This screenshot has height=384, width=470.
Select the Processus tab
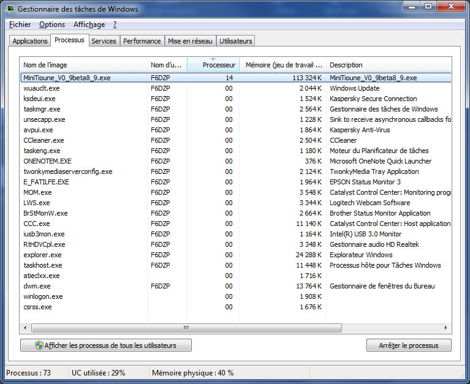click(x=69, y=40)
